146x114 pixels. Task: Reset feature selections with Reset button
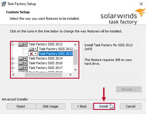pyautogui.click(x=21, y=106)
